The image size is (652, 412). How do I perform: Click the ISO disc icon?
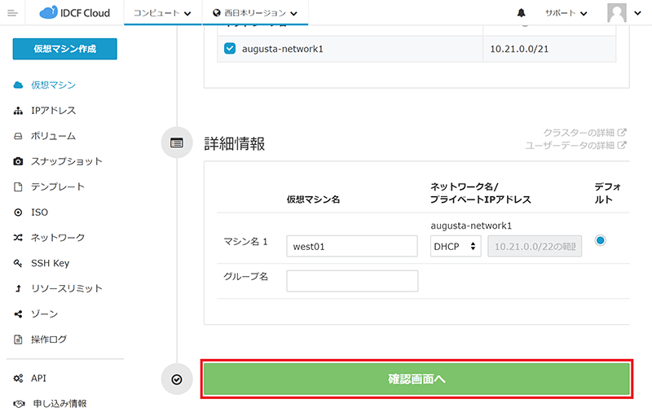(19, 212)
